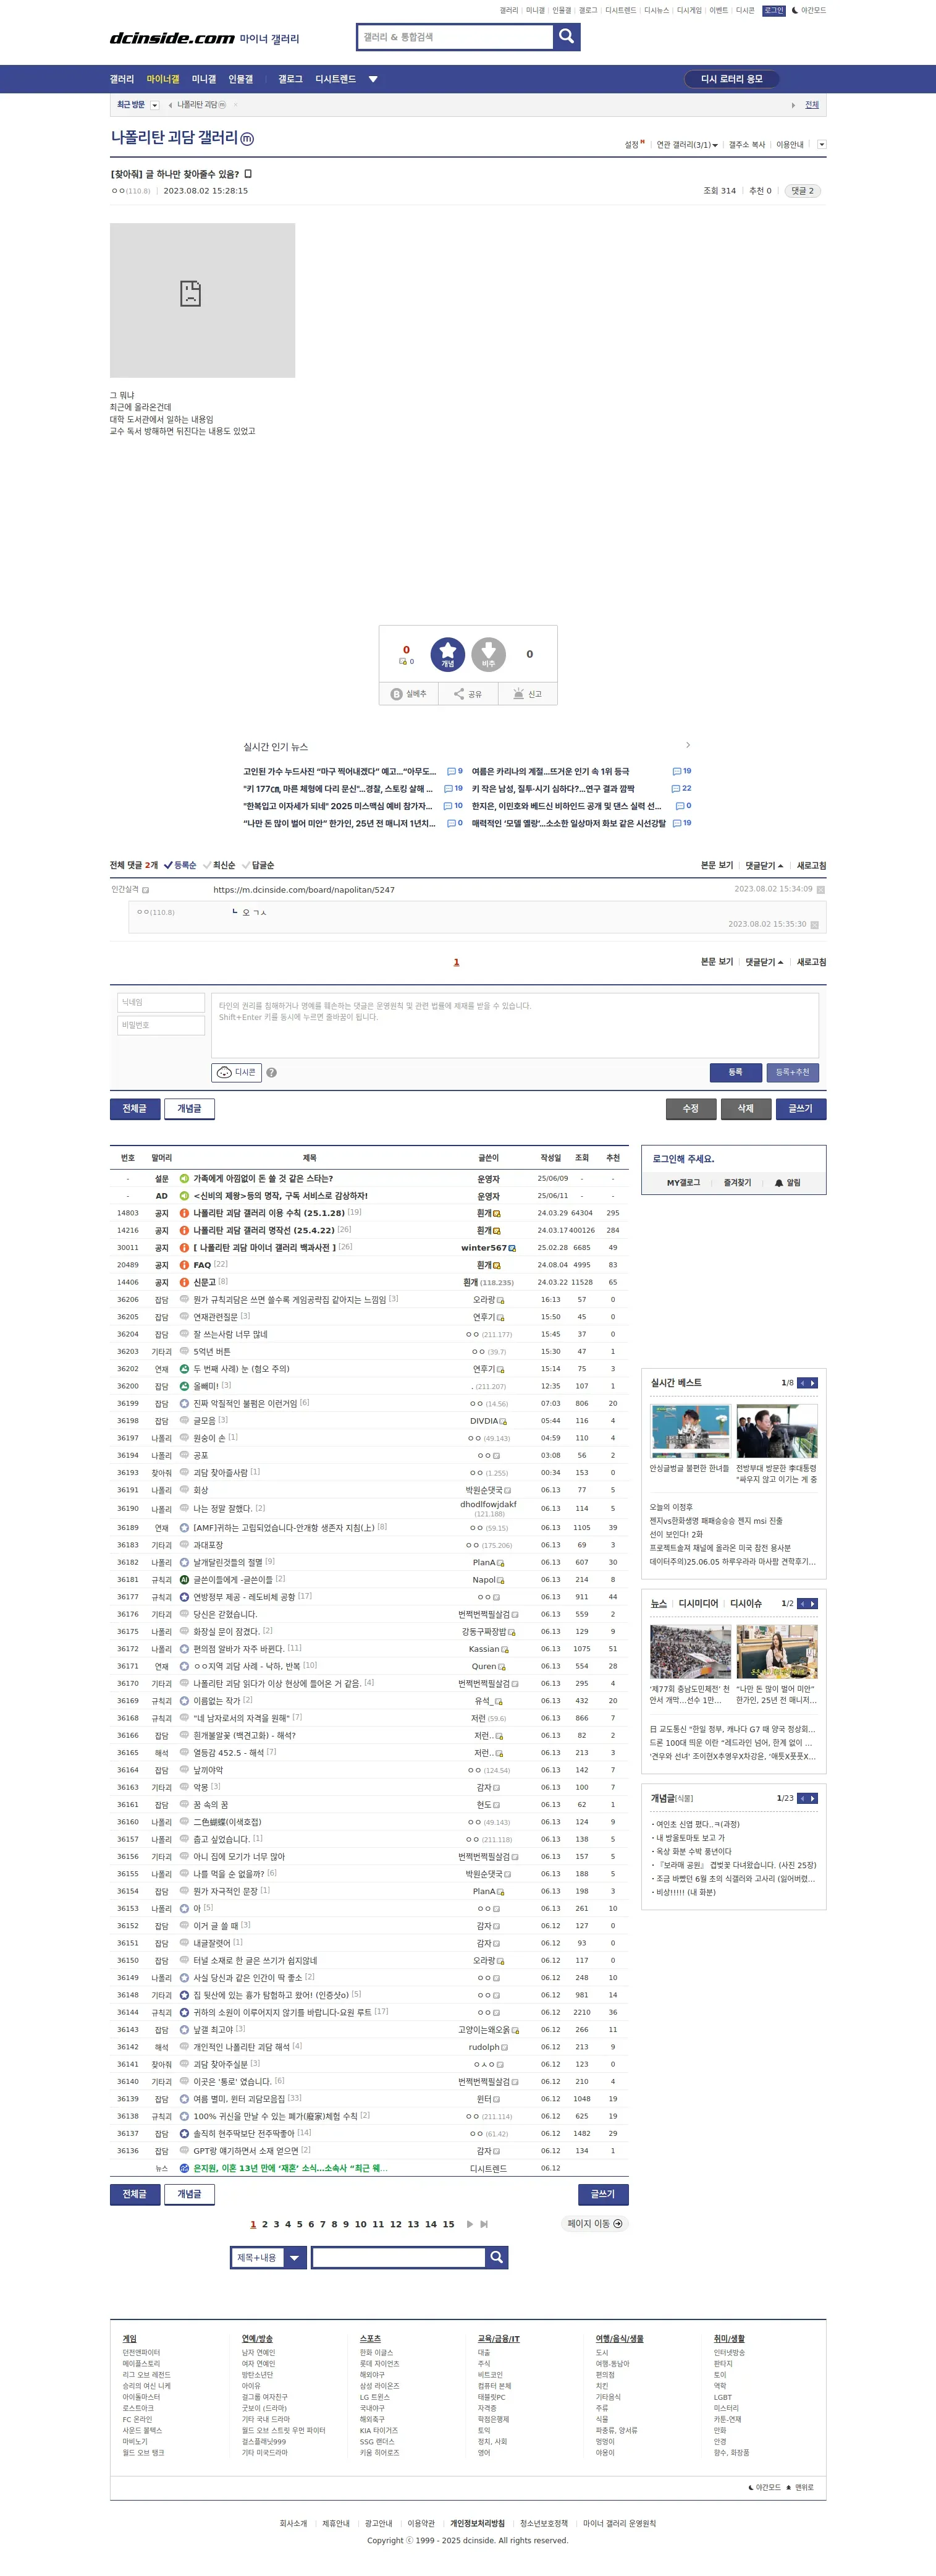Click the search magnifier icon in header
The image size is (936, 2576).
[567, 37]
